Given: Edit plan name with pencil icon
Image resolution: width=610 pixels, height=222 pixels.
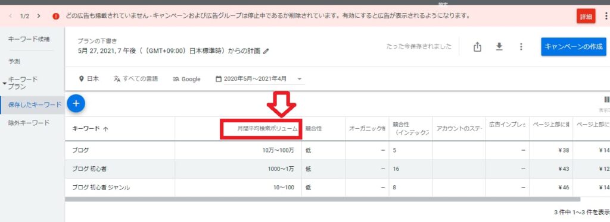Looking at the screenshot, I should (x=266, y=51).
